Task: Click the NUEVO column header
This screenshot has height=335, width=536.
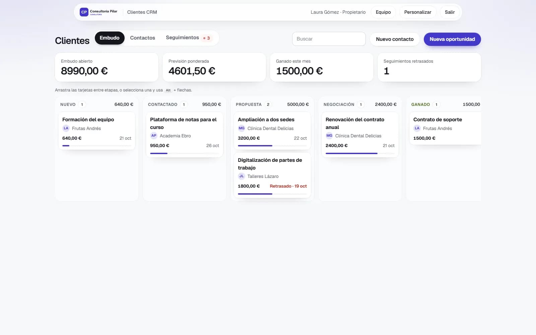Action: pos(97,105)
